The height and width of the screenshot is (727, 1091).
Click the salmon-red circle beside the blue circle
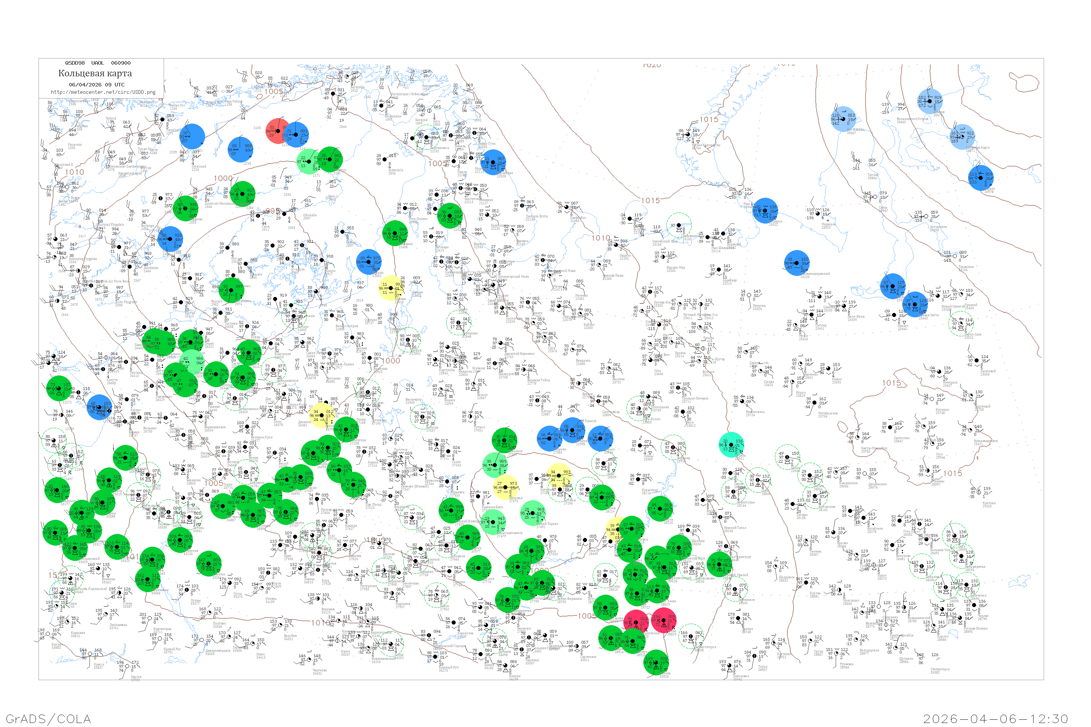277,131
